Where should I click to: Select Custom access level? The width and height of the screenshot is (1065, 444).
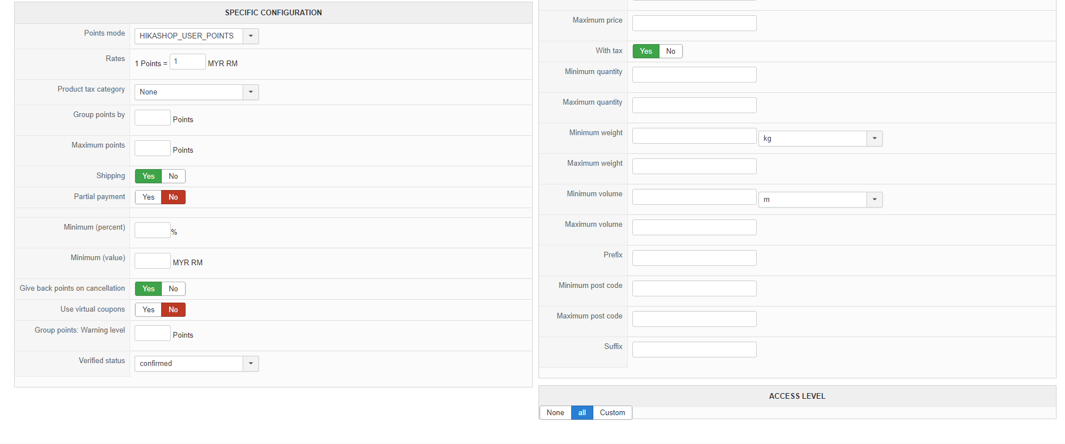coord(612,413)
